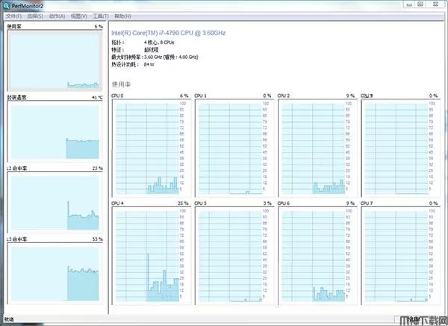Select the 使用率 graph in left panel
Viewport: 448px width, 326px height.
[53, 59]
